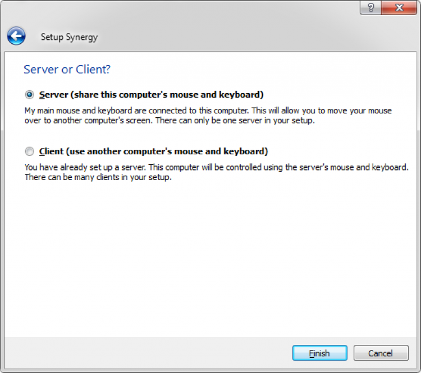Click the "Server or Client?" heading

67,70
